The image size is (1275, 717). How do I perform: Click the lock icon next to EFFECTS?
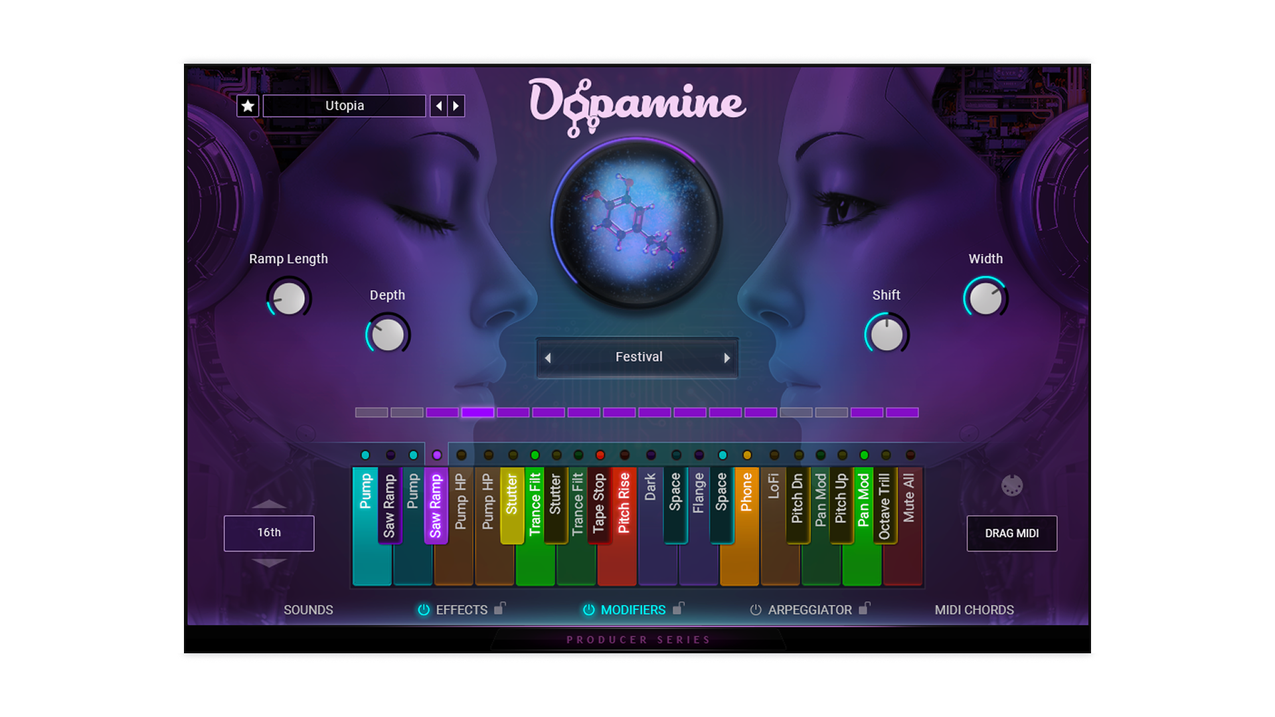pos(500,608)
